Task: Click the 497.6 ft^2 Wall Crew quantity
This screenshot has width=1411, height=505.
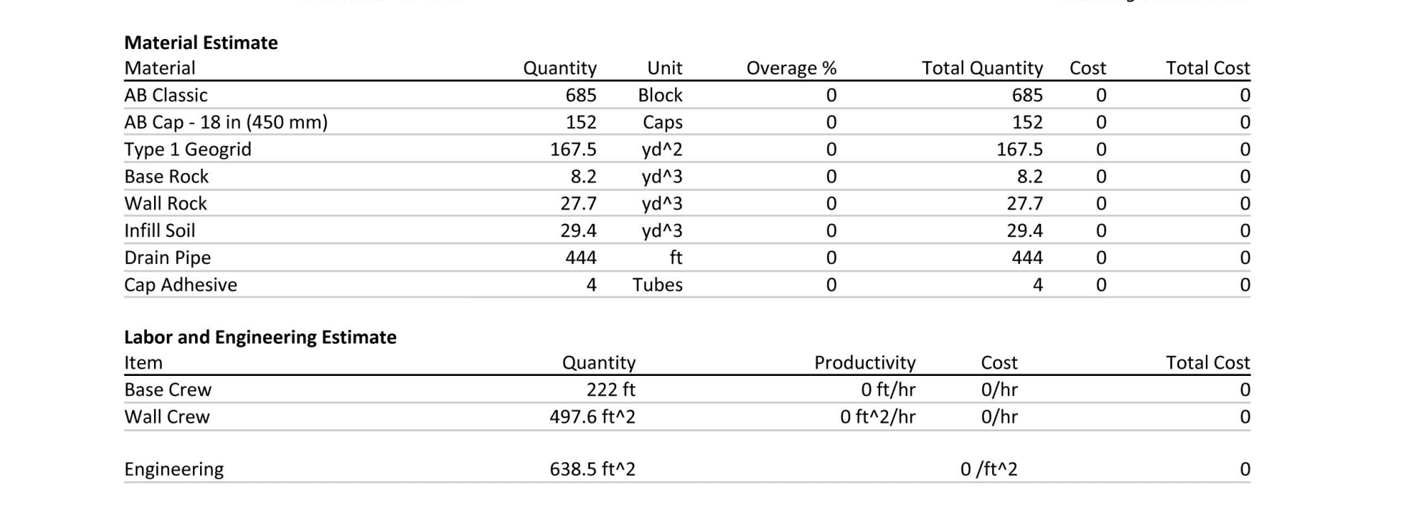Action: pos(592,416)
